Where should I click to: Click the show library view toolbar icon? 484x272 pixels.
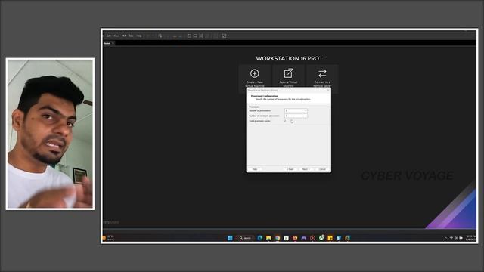point(189,36)
